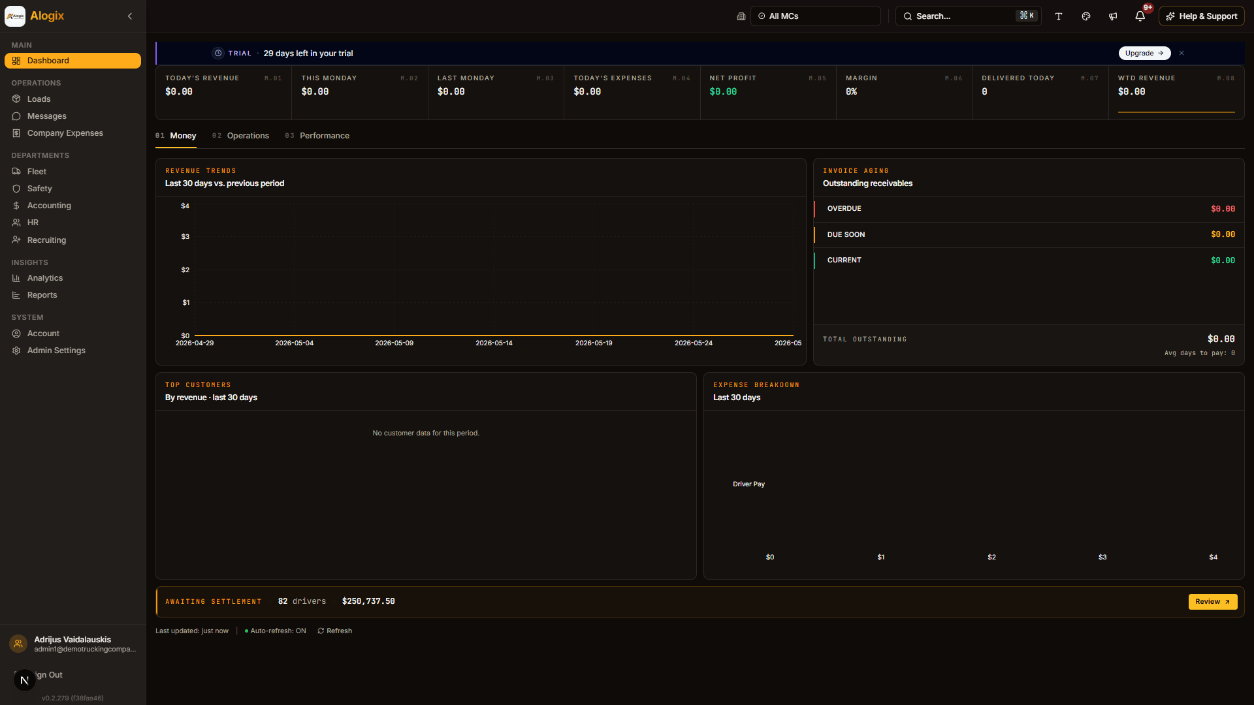
Task: Open Company Expenses page
Action: coord(72,133)
